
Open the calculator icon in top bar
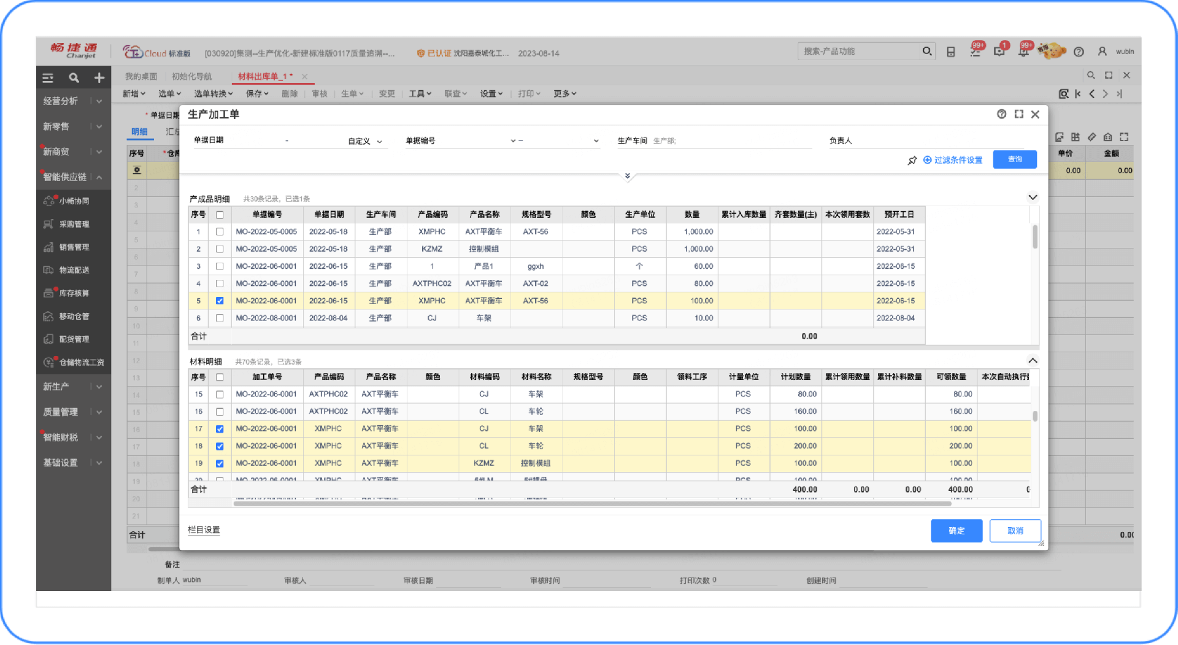coord(950,52)
